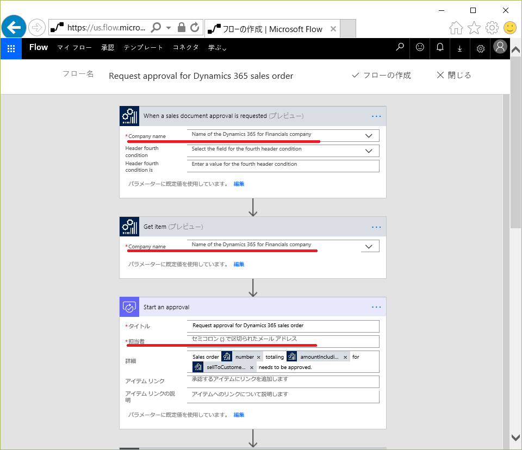This screenshot has height=450, width=522.
Task: Click 編集 link in Start an approval card
Action: click(x=239, y=415)
